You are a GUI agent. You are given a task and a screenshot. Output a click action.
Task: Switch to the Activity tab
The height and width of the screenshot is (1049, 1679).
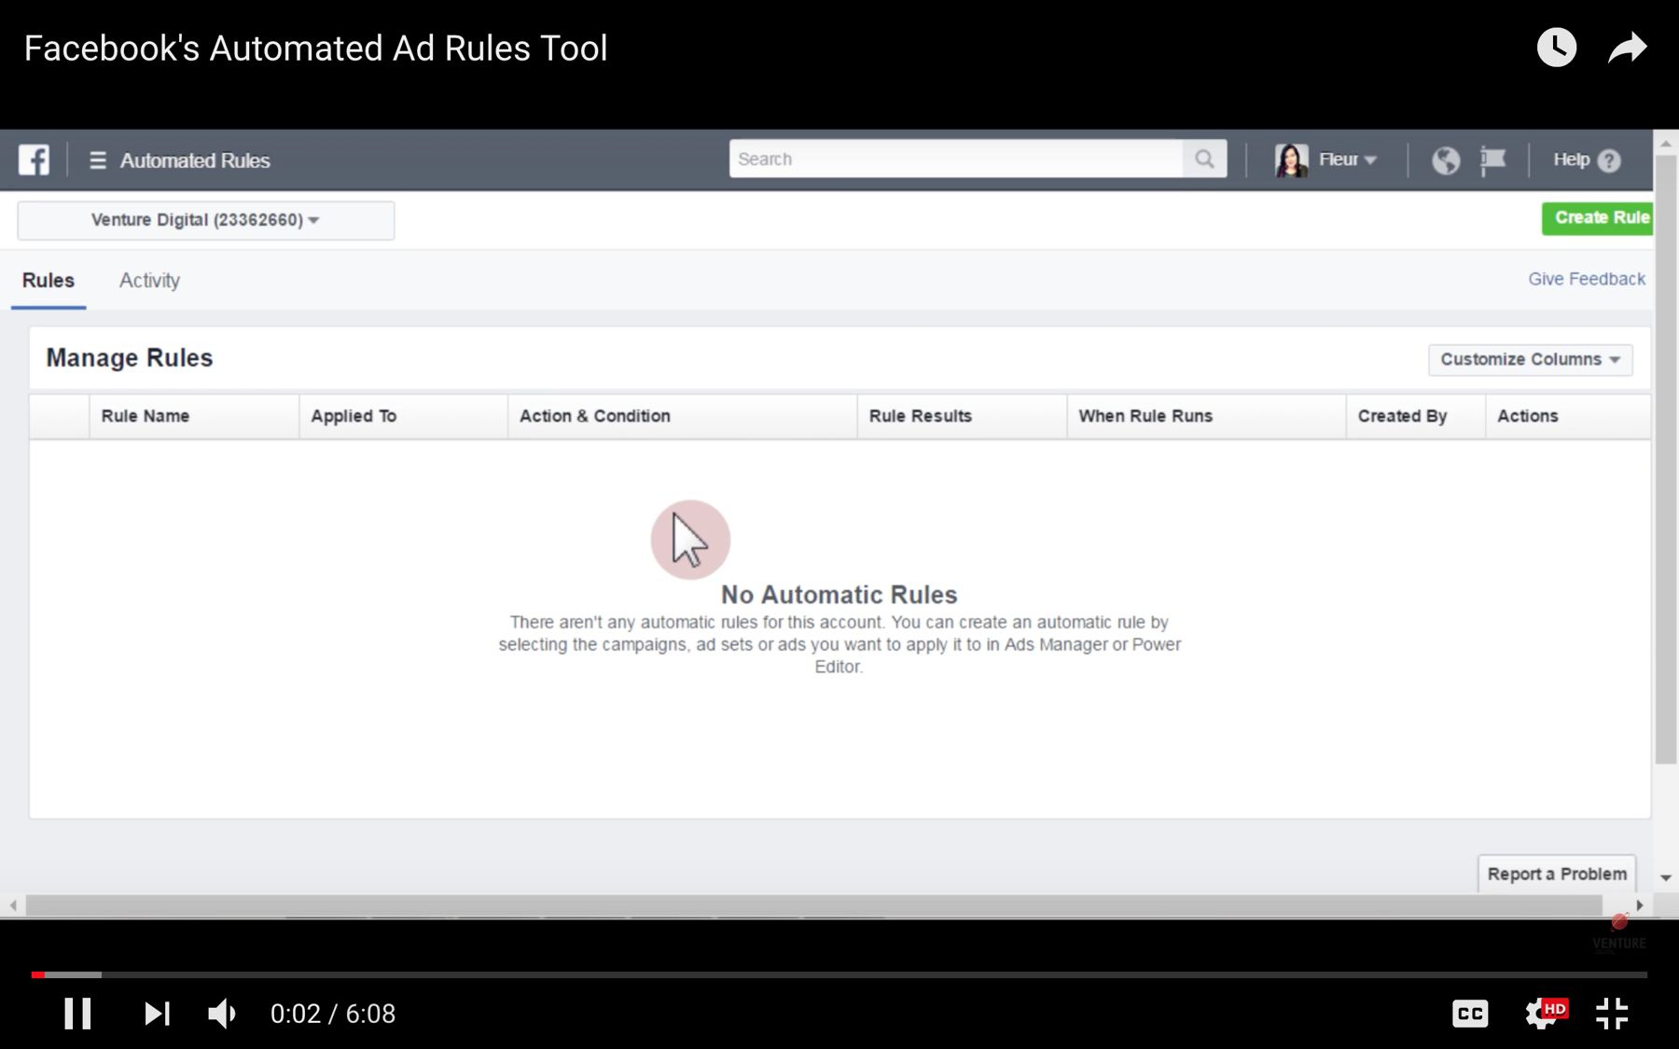coord(149,281)
